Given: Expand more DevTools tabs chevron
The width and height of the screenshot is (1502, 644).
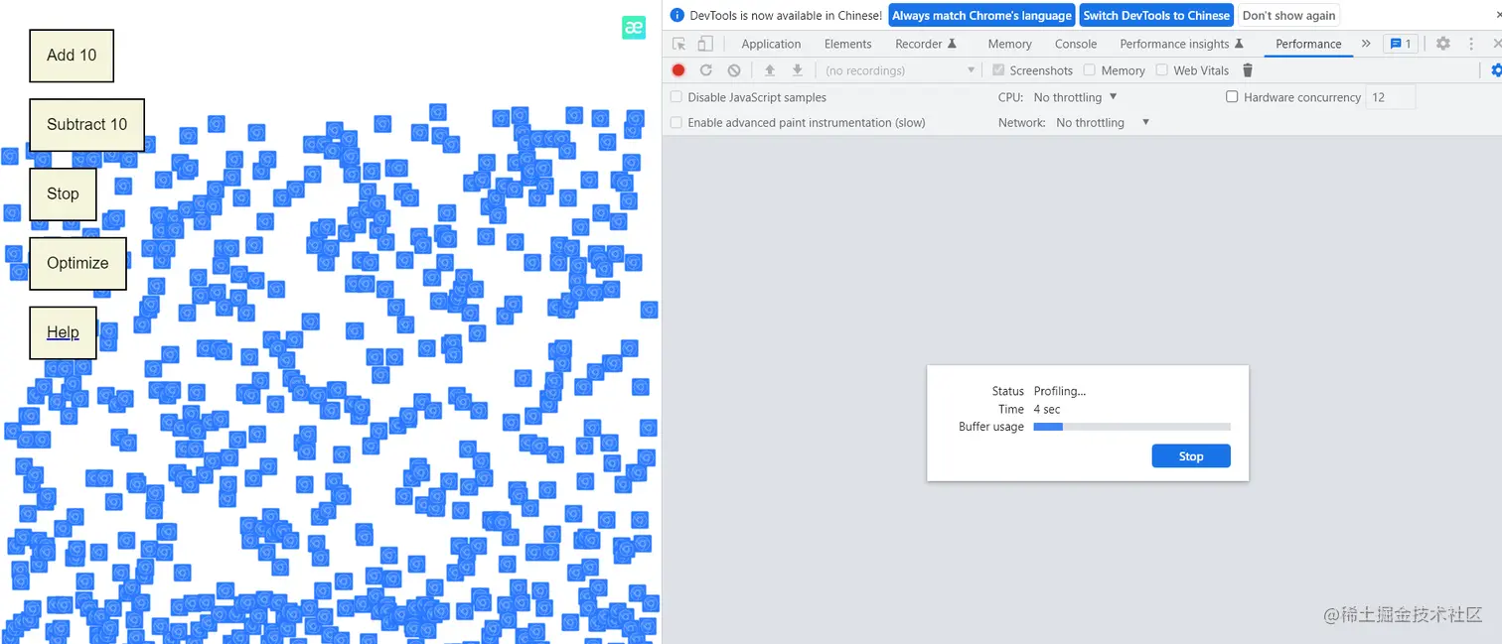Looking at the screenshot, I should click(x=1366, y=44).
